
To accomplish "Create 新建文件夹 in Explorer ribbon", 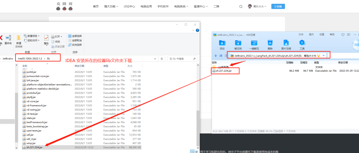I will pyautogui.click(x=19, y=42).
